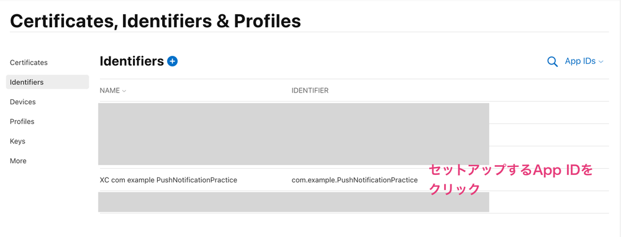Toggle the sort chevron beside NAME
The height and width of the screenshot is (237, 621).
click(124, 91)
